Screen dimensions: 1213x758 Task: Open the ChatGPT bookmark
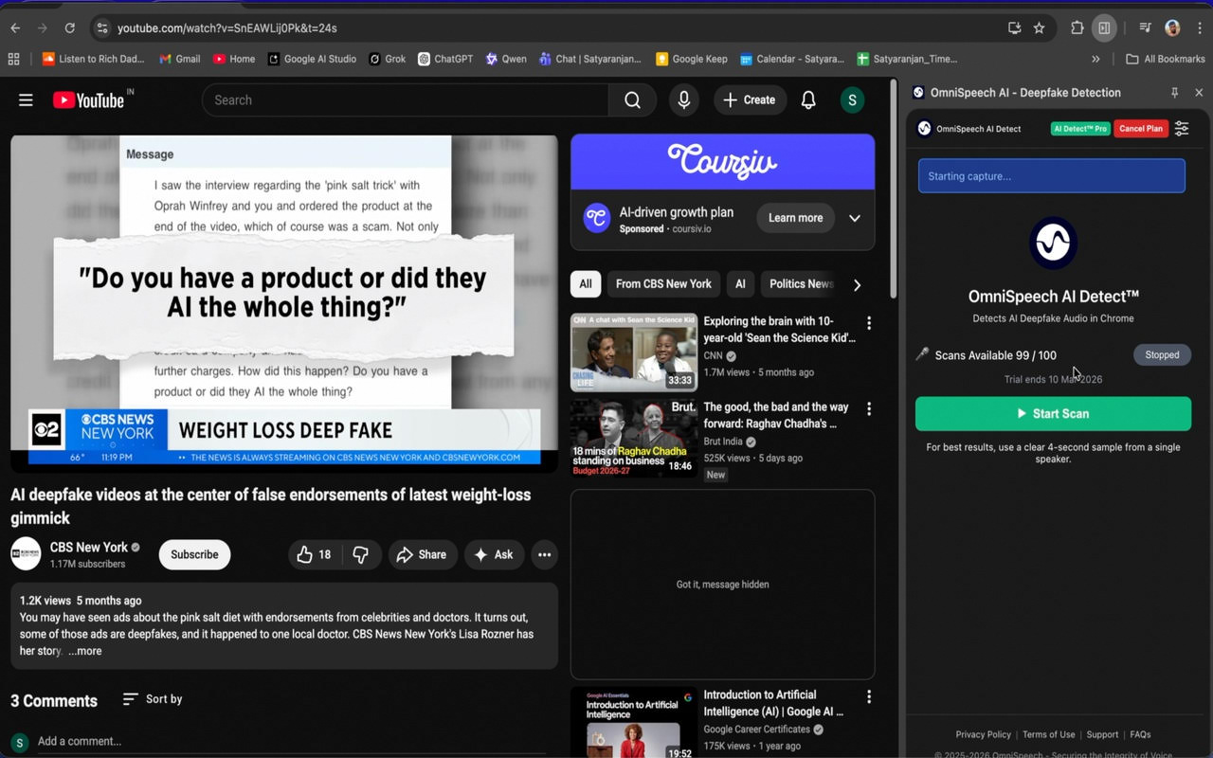445,59
